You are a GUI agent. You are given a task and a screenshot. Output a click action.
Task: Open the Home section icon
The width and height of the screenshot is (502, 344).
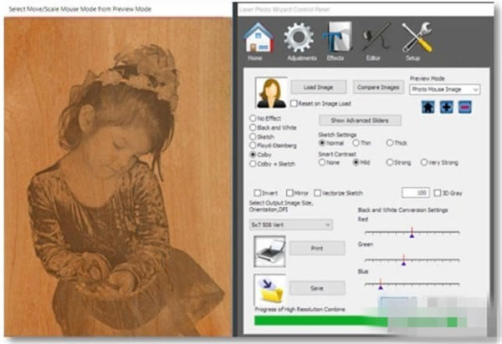pos(259,38)
